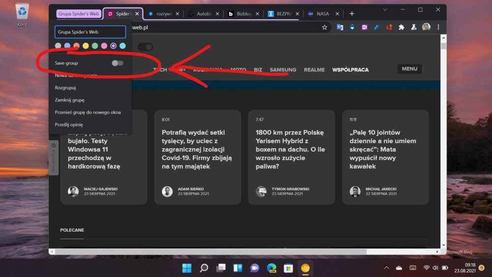Pick the yellow group color
This screenshot has width=492, height=277.
click(86, 46)
